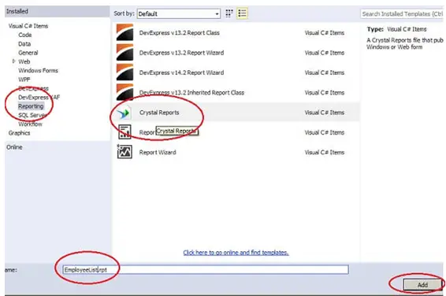Select the Report Wizard template icon
The height and width of the screenshot is (296, 446).
coord(125,151)
